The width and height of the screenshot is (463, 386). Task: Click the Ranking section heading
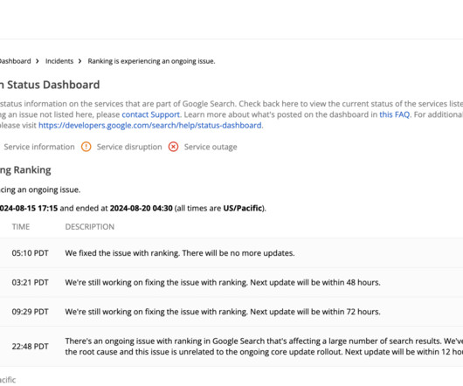(25, 170)
